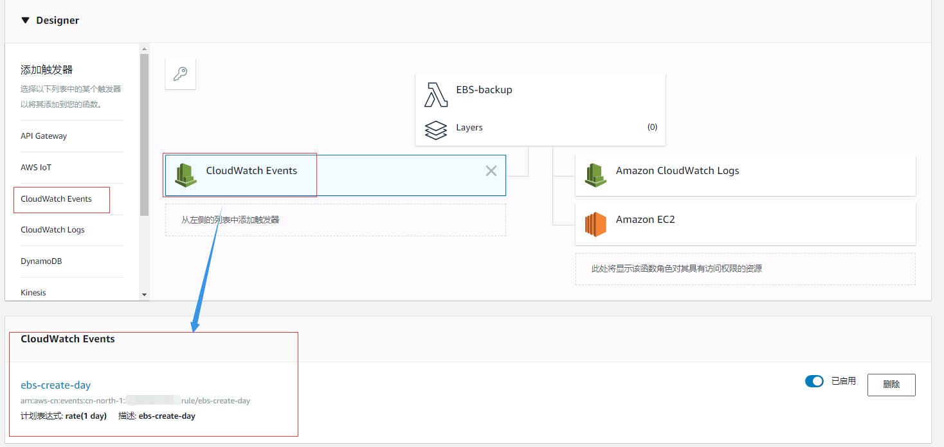Click the 添加触发器 heading

tap(47, 69)
